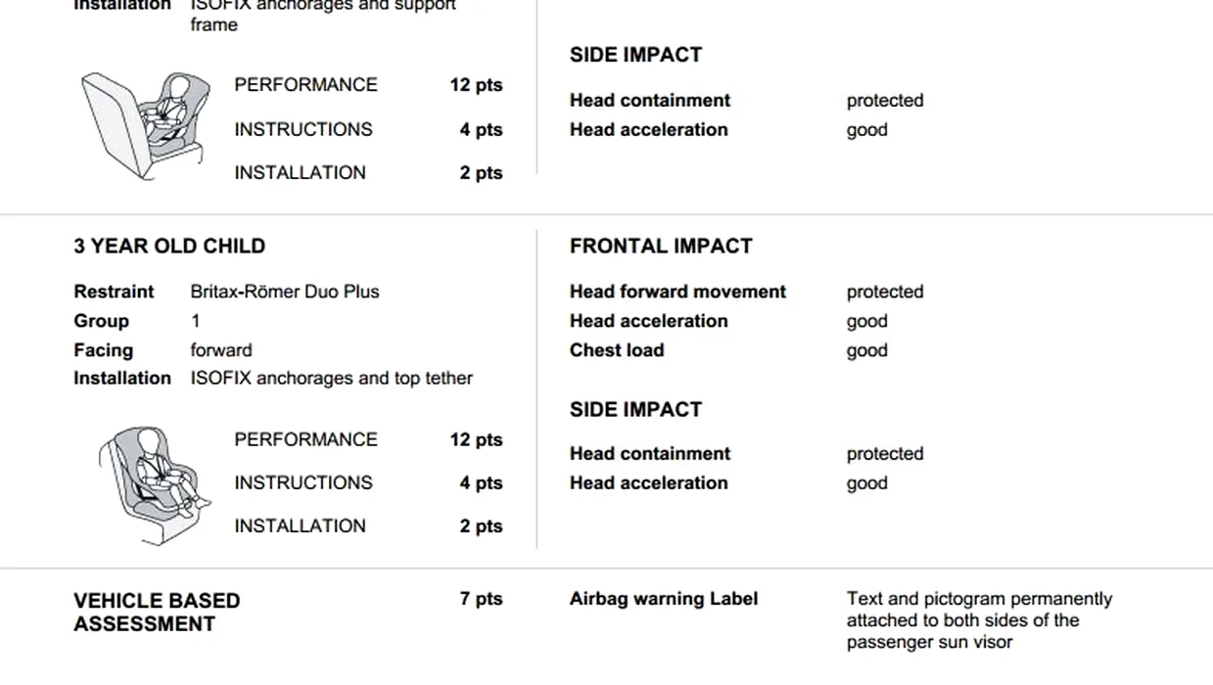This screenshot has width=1213, height=685.
Task: Select the "good" rating beside Chest load
Action: (x=867, y=350)
